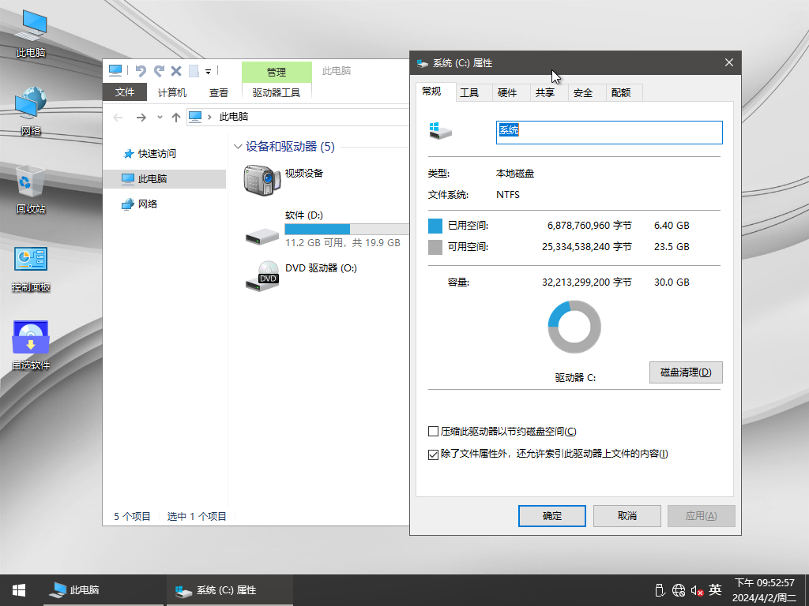809x606 pixels.
Task: Uncheck the file content indexing checkbox
Action: pyautogui.click(x=433, y=454)
